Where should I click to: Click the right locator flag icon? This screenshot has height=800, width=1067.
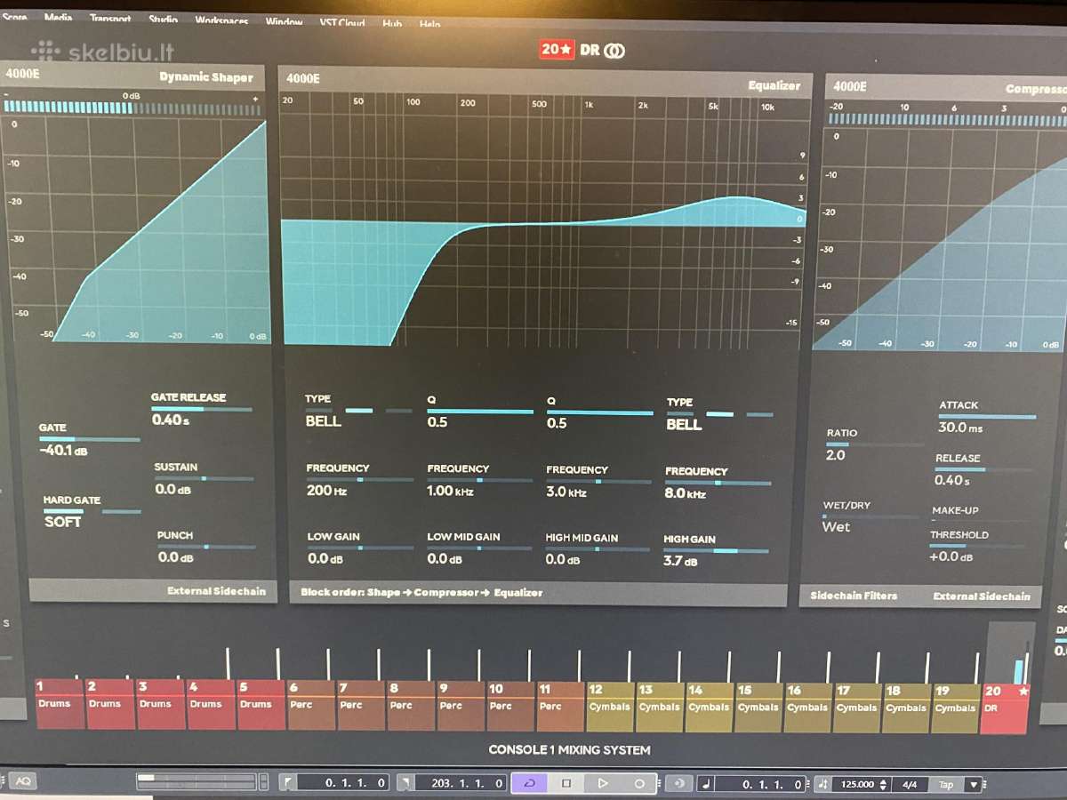(x=405, y=783)
